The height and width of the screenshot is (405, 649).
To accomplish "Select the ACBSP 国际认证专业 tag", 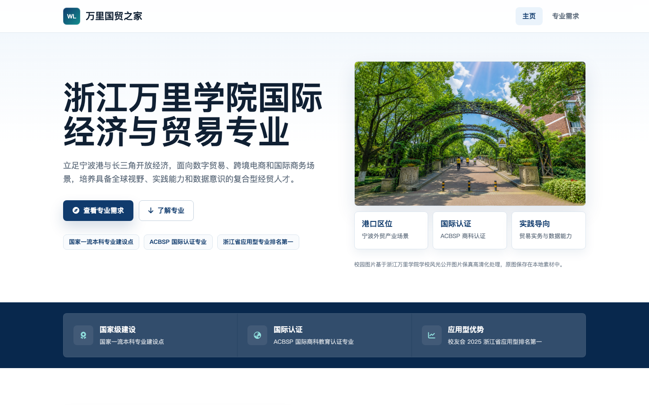I will point(178,242).
